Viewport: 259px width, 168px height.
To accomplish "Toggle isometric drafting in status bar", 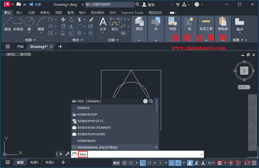I will pyautogui.click(x=160, y=163).
